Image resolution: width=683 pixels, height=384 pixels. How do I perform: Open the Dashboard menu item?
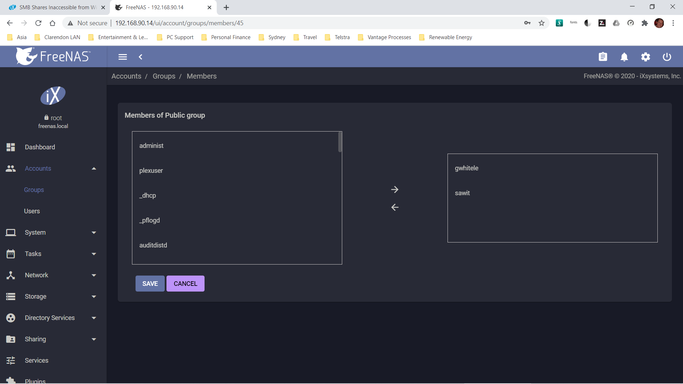click(40, 147)
